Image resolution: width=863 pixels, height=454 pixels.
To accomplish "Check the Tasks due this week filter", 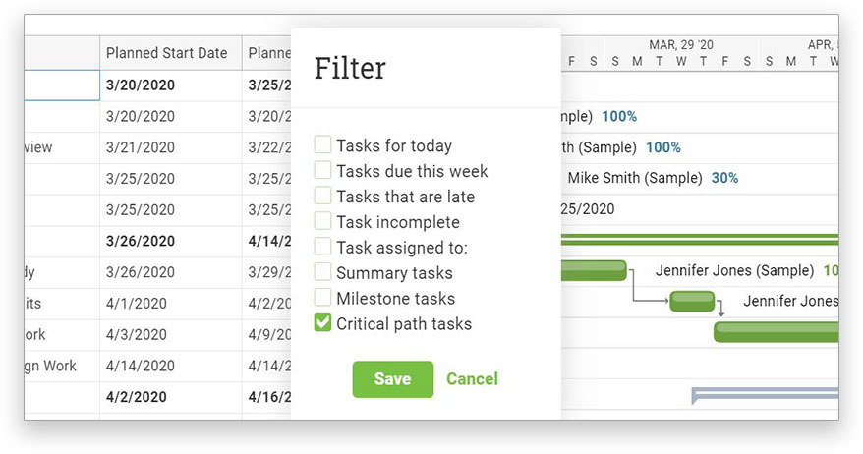I will [x=322, y=170].
